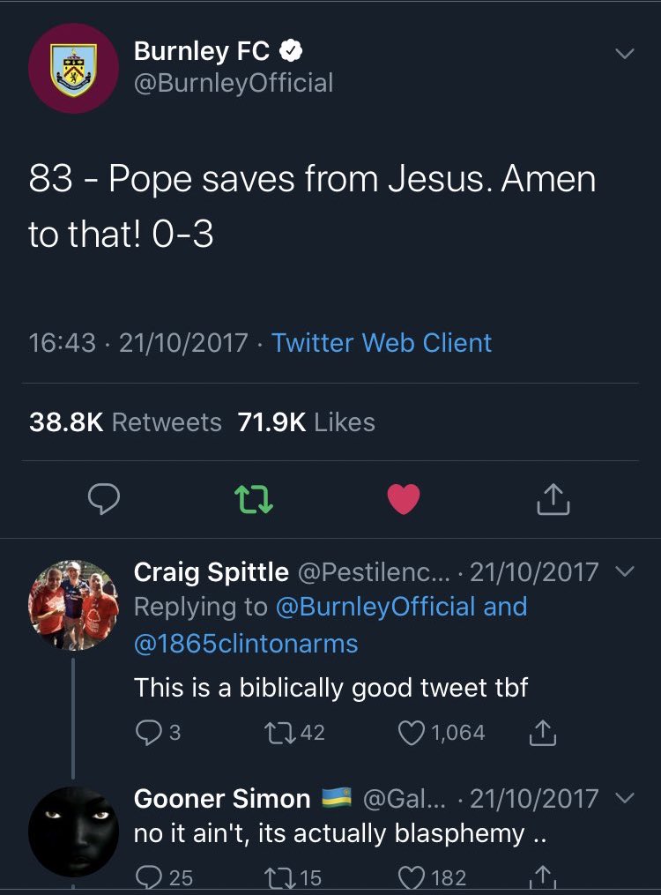This screenshot has height=895, width=661.
Task: Open Gooner Simon's tweet options chevron
Action: click(x=623, y=799)
